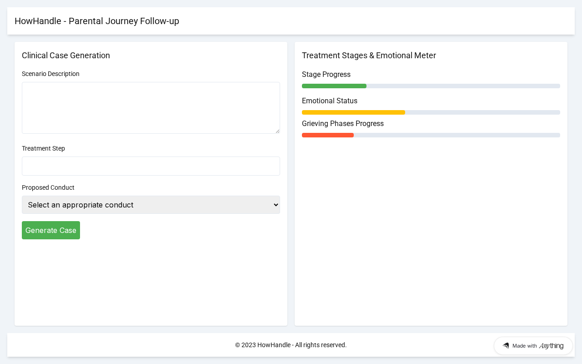Click the HowHandle header title
This screenshot has width=582, height=364.
97,21
